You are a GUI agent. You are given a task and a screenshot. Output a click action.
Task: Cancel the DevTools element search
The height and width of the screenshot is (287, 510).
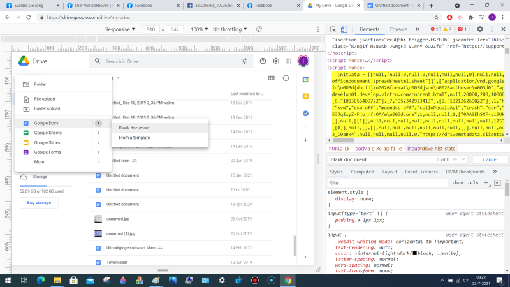pos(490,159)
